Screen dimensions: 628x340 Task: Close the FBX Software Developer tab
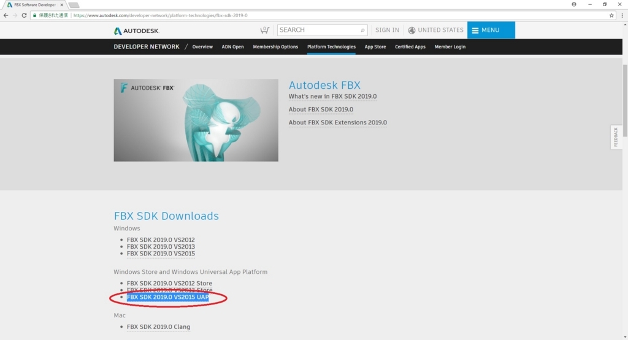click(x=62, y=5)
